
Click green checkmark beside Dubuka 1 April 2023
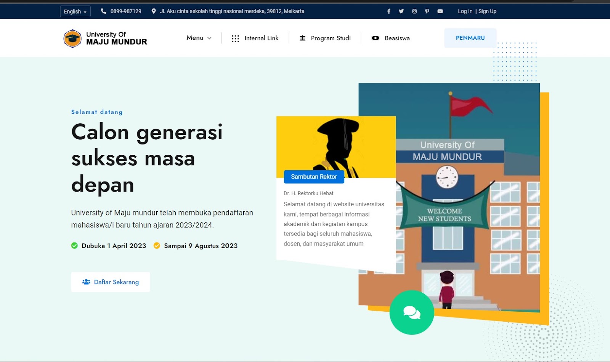click(74, 246)
